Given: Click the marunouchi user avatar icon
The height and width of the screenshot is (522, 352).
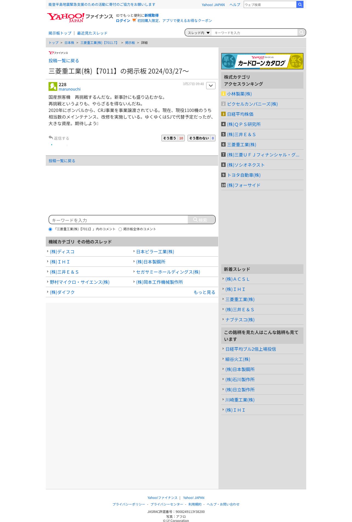Looking at the screenshot, I should pyautogui.click(x=53, y=86).
